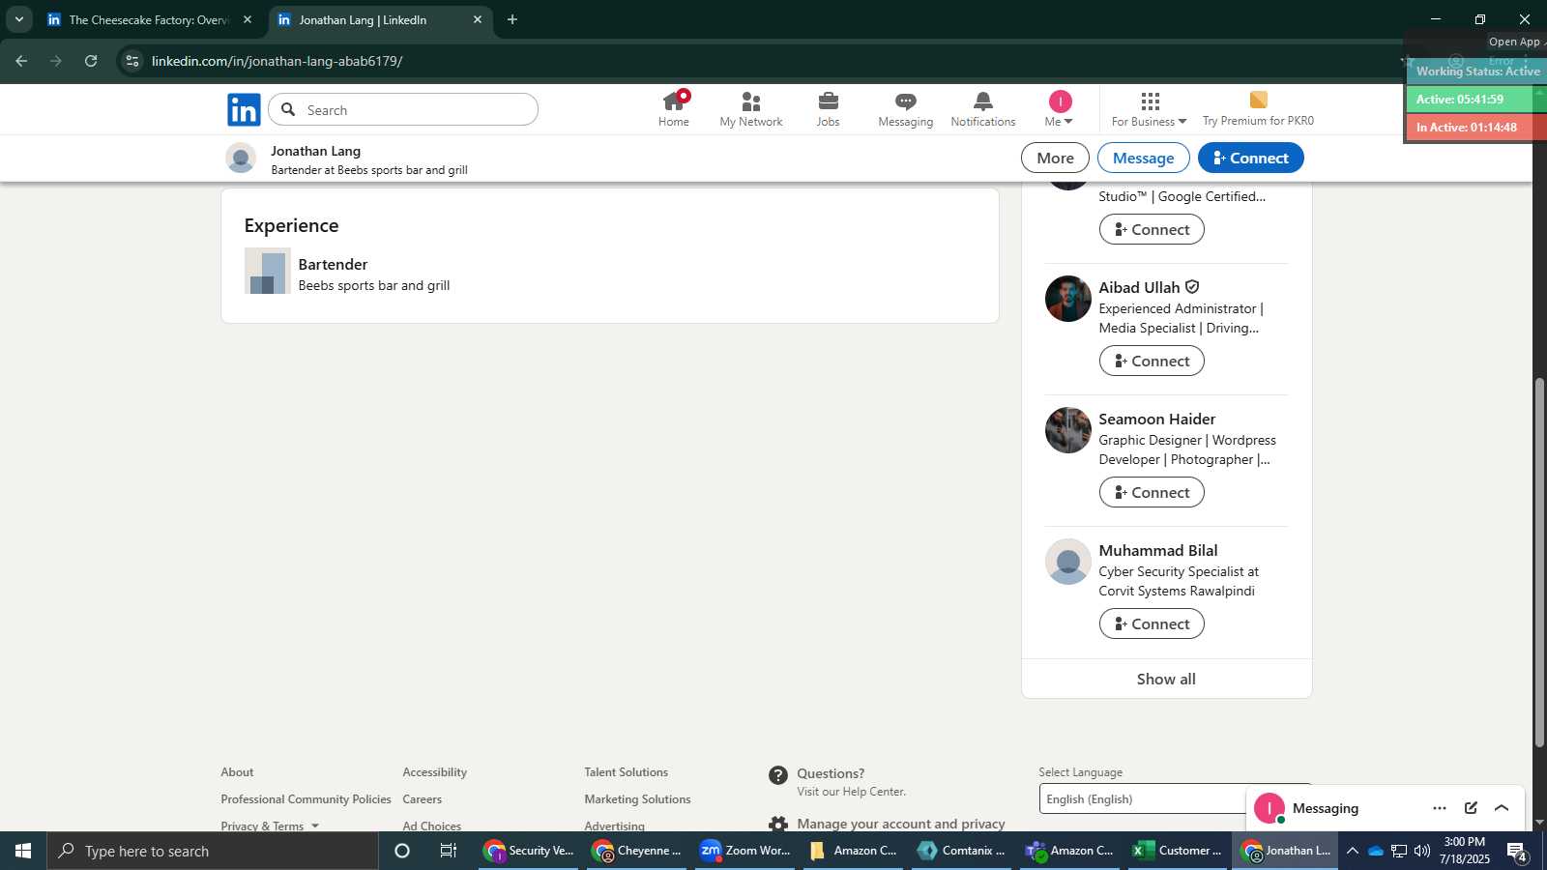1547x870 pixels.
Task: Open Windows notification center
Action: [x=1517, y=852]
